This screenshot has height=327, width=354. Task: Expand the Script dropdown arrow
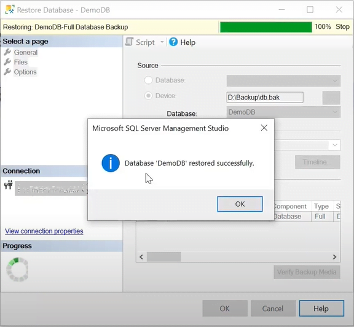pyautogui.click(x=162, y=42)
